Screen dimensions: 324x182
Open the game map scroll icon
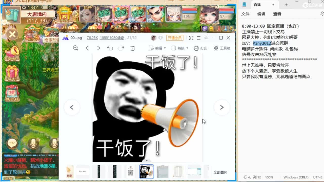(12, 15)
